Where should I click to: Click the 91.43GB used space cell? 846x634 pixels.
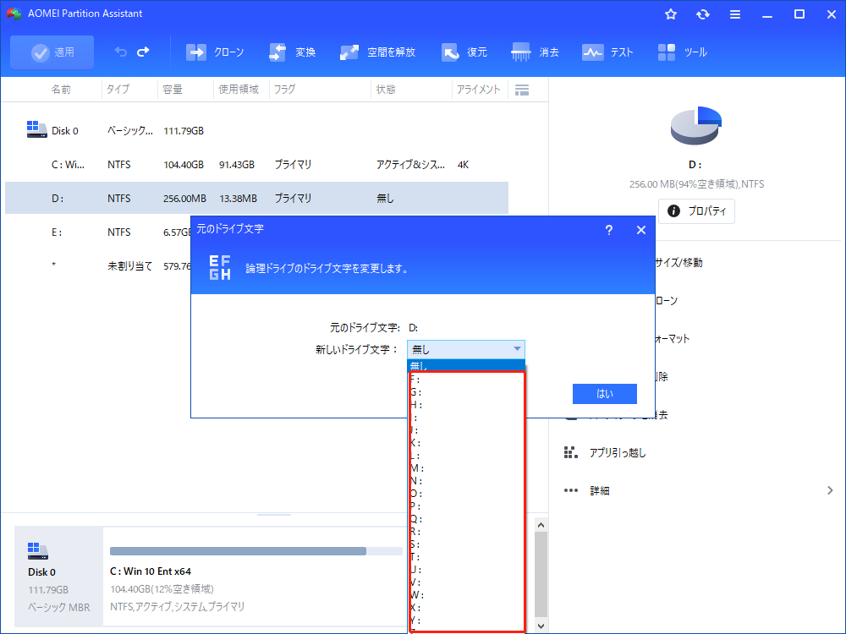(236, 165)
